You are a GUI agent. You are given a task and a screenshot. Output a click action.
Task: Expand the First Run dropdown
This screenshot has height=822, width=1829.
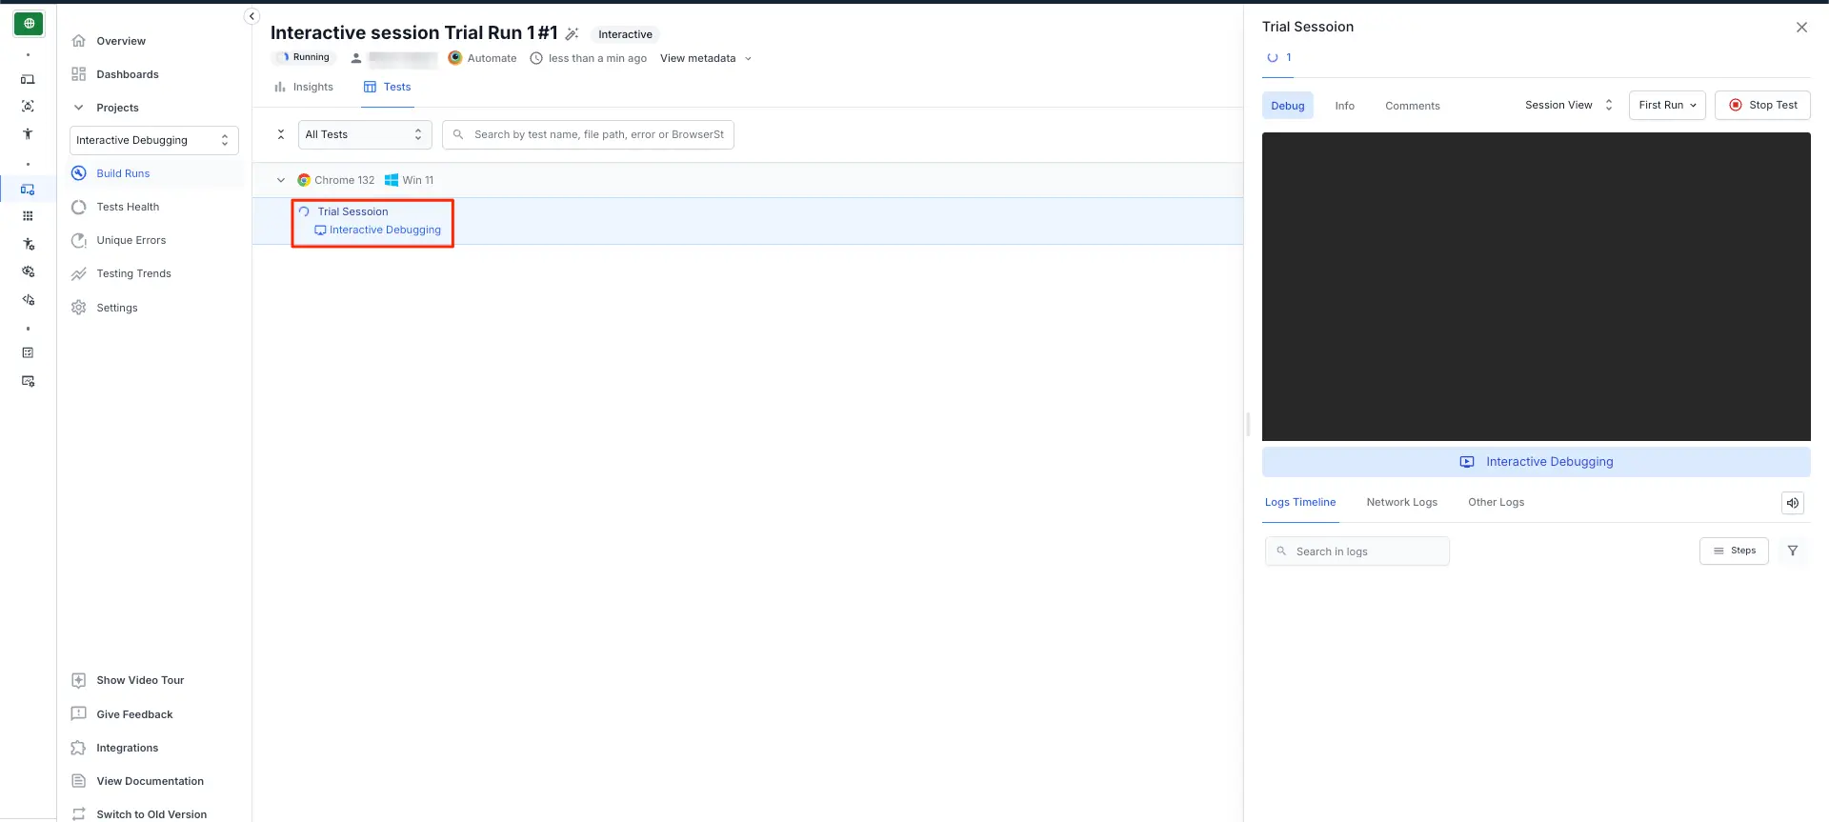click(1666, 105)
